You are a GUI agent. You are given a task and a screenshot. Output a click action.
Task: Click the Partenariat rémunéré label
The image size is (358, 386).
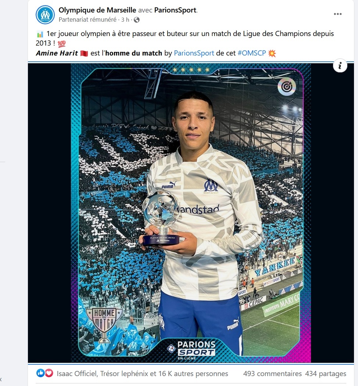coord(87,20)
